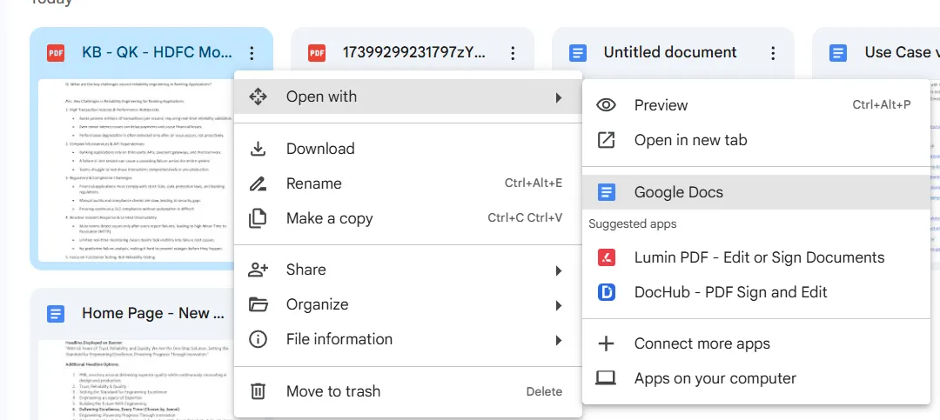The image size is (940, 420).
Task: Click the File information circle icon
Action: (258, 339)
